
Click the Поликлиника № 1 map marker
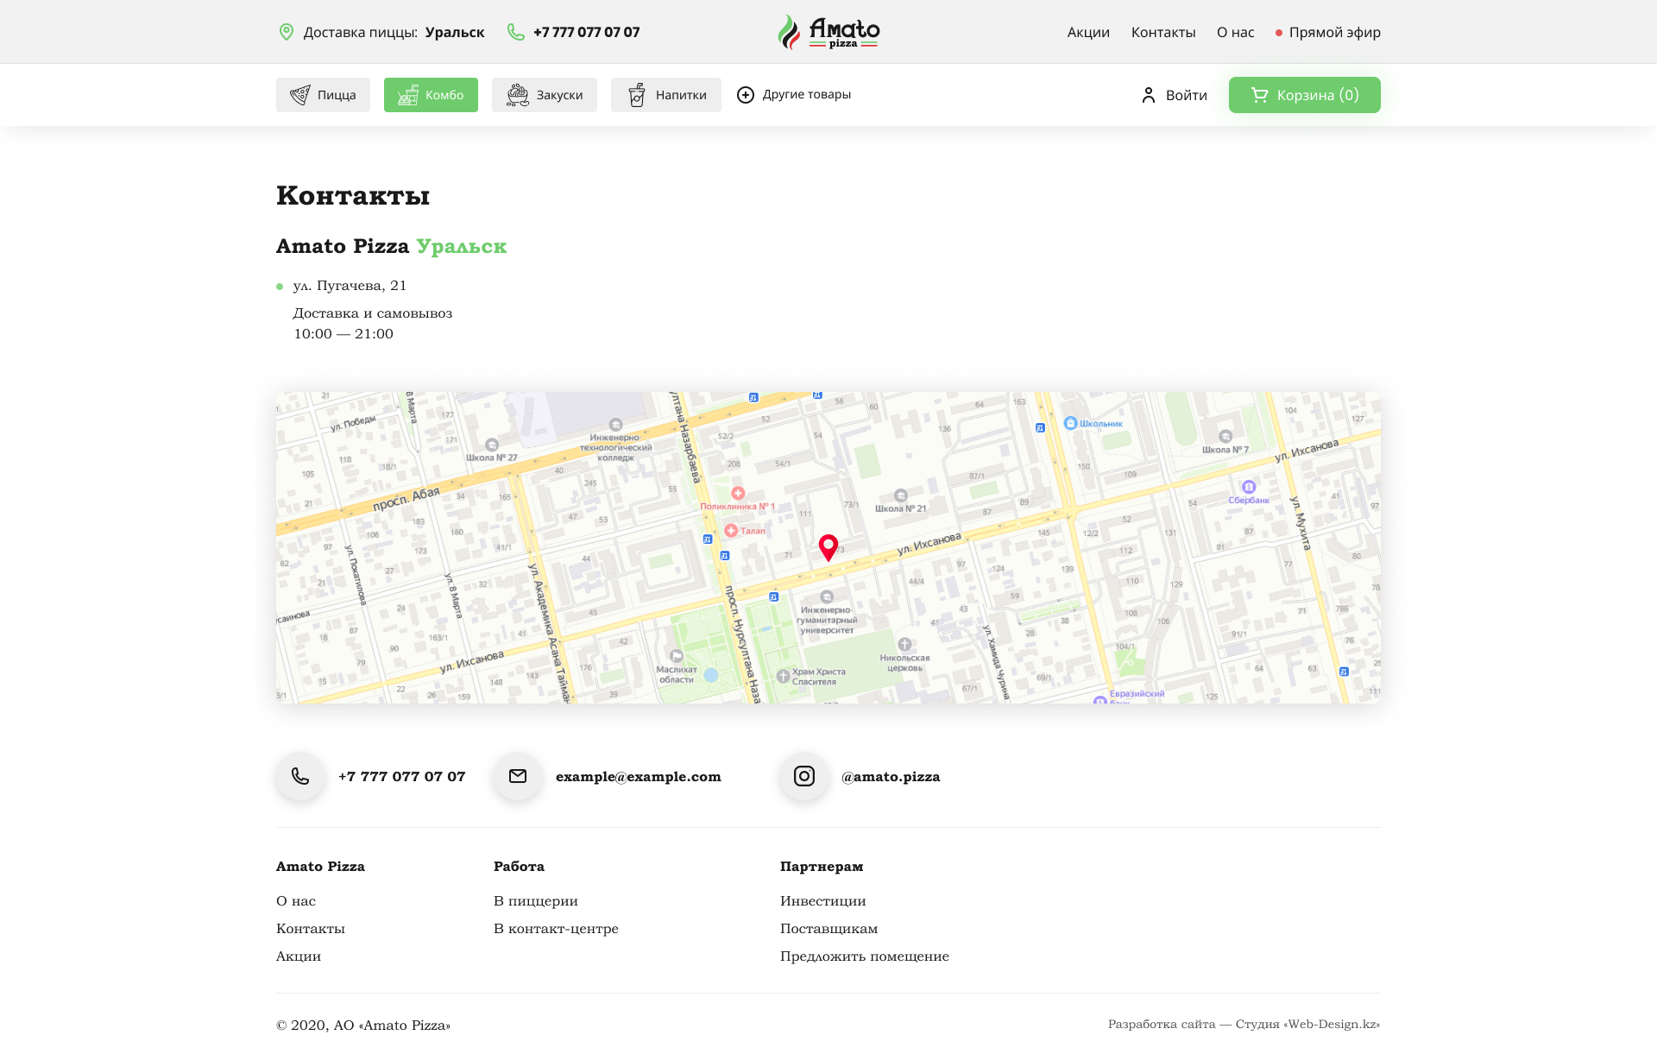point(738,494)
